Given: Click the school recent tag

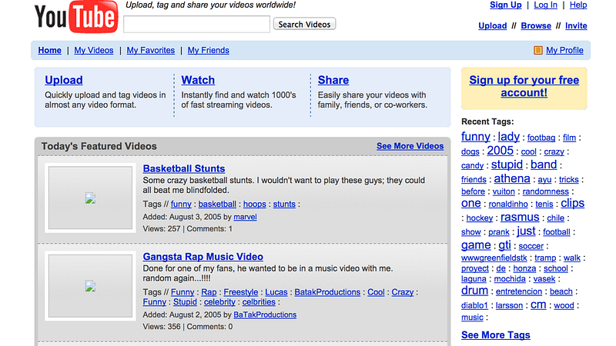Looking at the screenshot, I should (555, 268).
